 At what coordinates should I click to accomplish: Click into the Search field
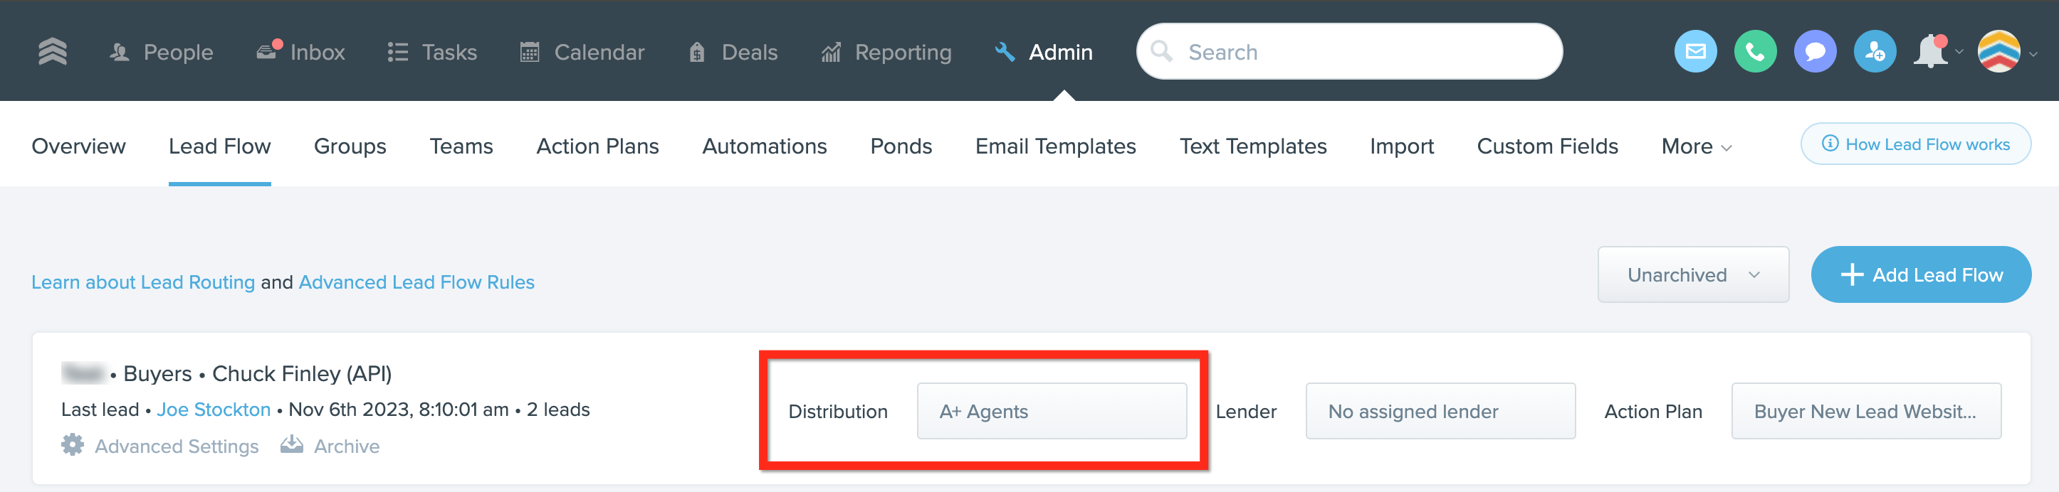pyautogui.click(x=1359, y=53)
